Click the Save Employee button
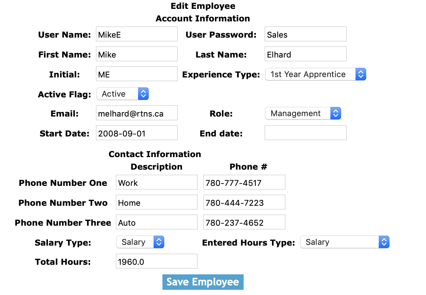 pyautogui.click(x=203, y=282)
